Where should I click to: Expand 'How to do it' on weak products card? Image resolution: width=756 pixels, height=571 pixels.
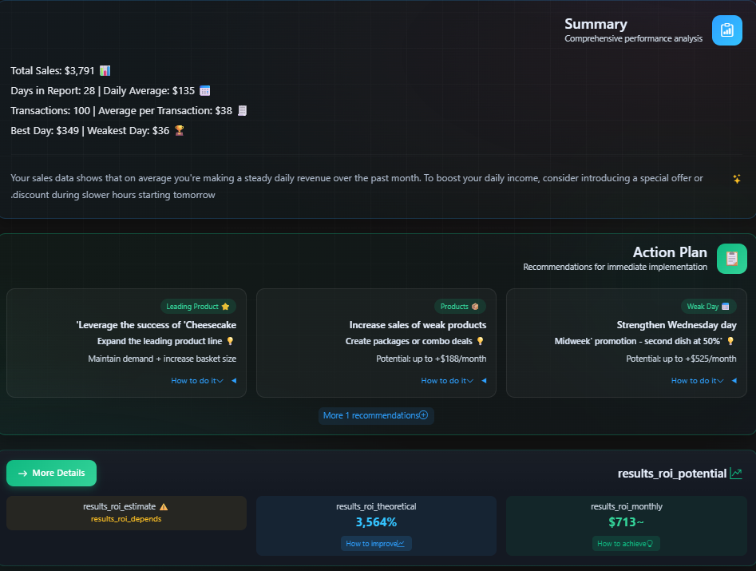[447, 381]
